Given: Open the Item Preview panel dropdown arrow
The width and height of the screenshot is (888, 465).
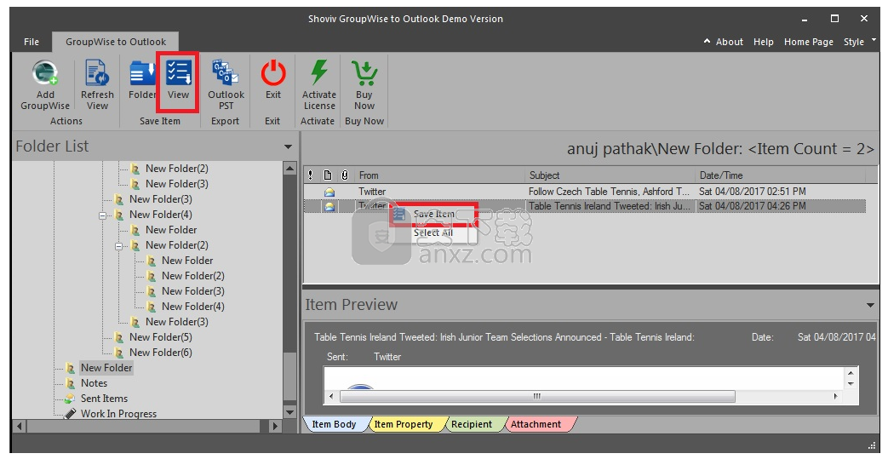Looking at the screenshot, I should pos(870,305).
